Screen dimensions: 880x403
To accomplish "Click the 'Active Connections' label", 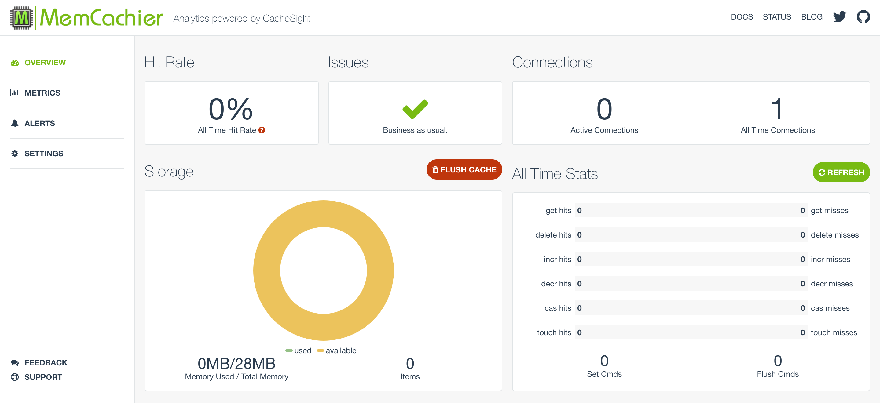I will click(x=604, y=130).
